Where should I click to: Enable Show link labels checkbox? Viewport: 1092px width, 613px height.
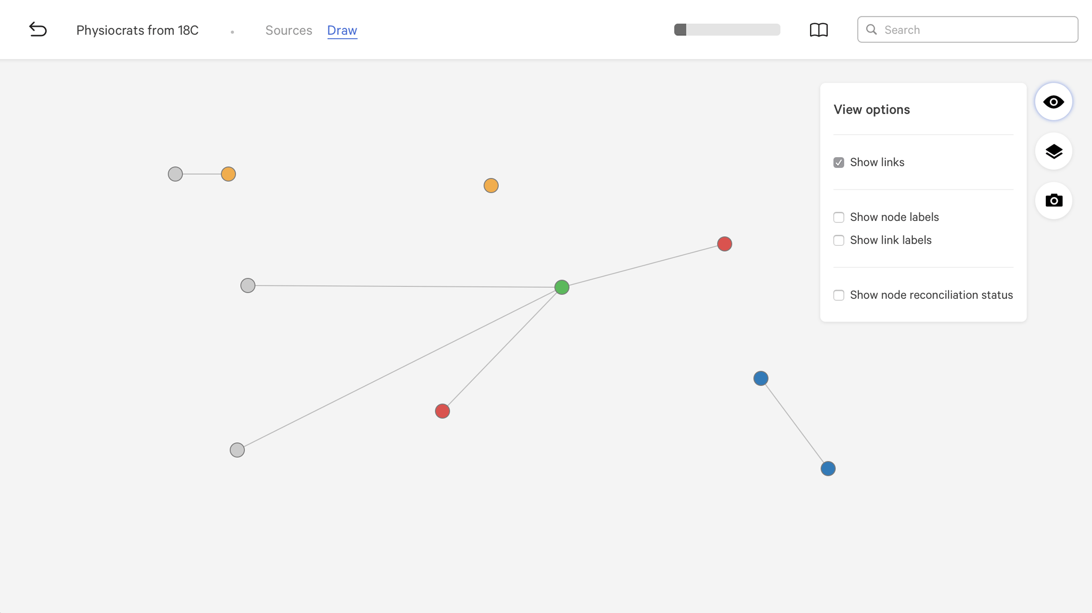838,240
